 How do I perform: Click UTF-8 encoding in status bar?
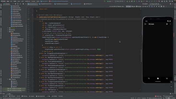point(139,98)
